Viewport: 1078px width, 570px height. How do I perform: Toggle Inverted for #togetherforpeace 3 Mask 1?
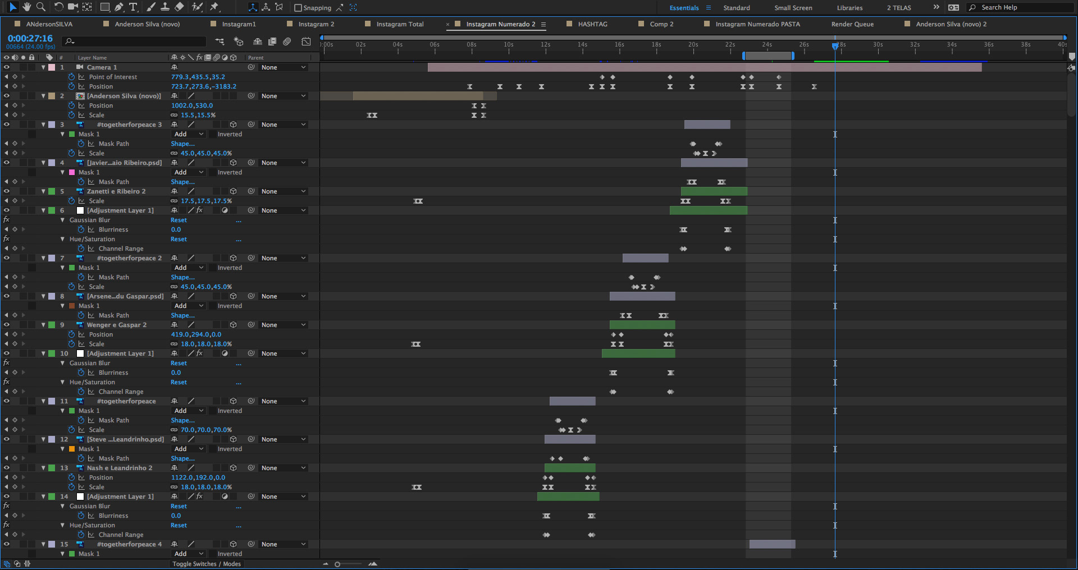pyautogui.click(x=213, y=134)
